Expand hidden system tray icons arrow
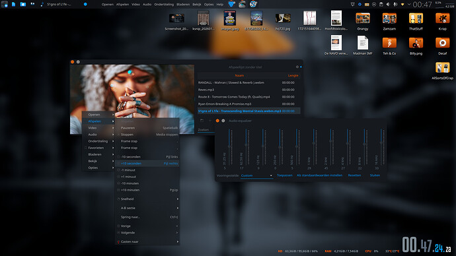Image resolution: width=456 pixels, height=256 pixels. [409, 5]
